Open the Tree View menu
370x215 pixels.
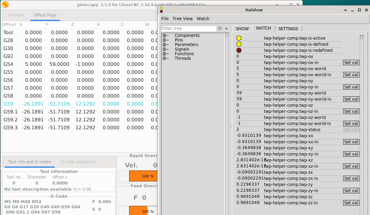182,19
